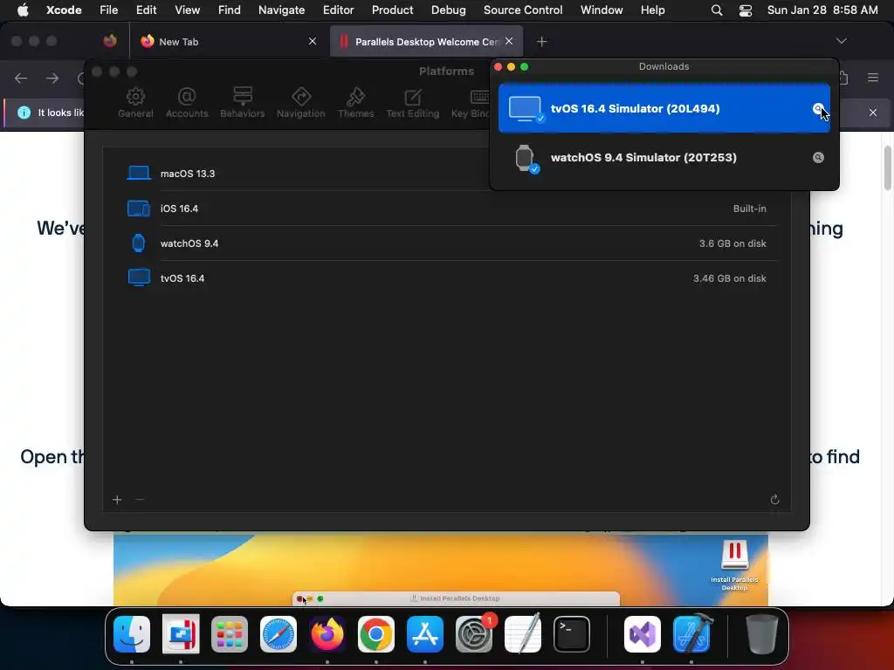Open the Edit menu
The width and height of the screenshot is (894, 670).
(x=146, y=10)
